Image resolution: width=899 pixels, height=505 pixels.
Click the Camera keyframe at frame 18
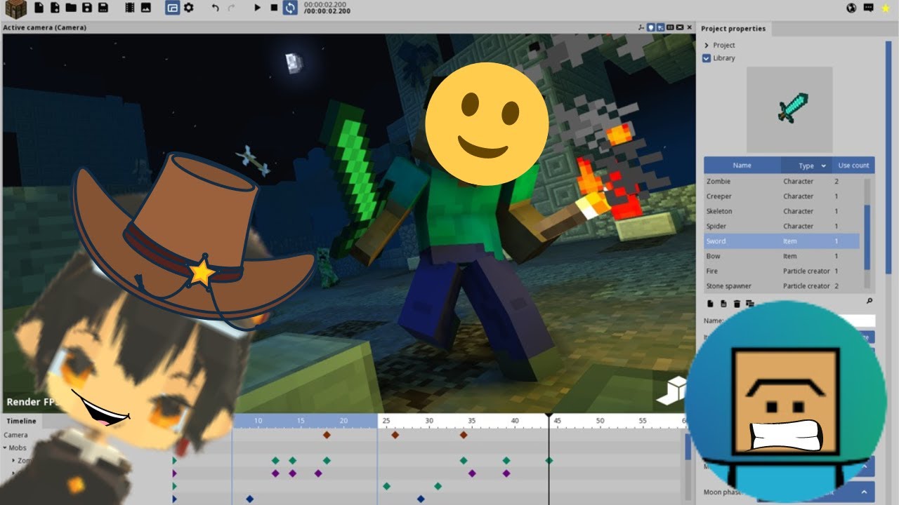327,435
